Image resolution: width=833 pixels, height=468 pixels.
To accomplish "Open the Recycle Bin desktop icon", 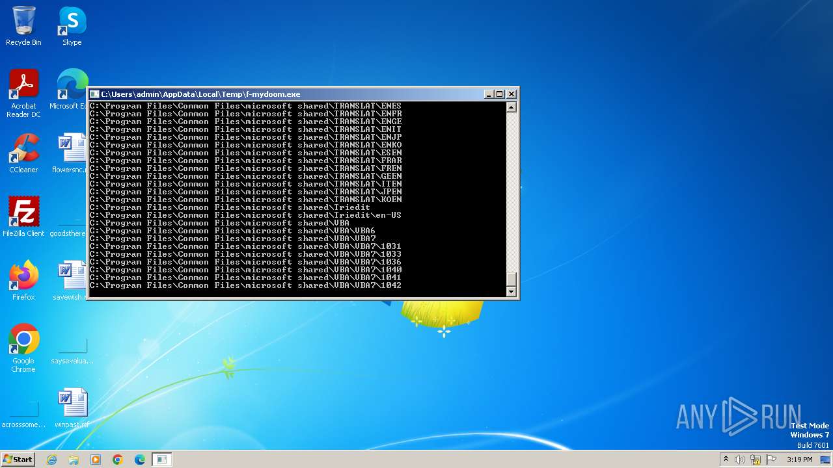I will coord(23,26).
